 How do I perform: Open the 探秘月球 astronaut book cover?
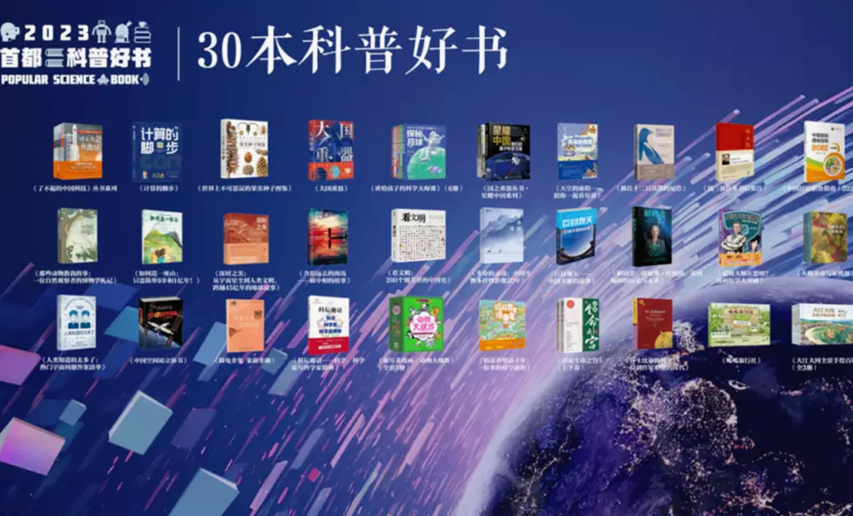(x=418, y=153)
